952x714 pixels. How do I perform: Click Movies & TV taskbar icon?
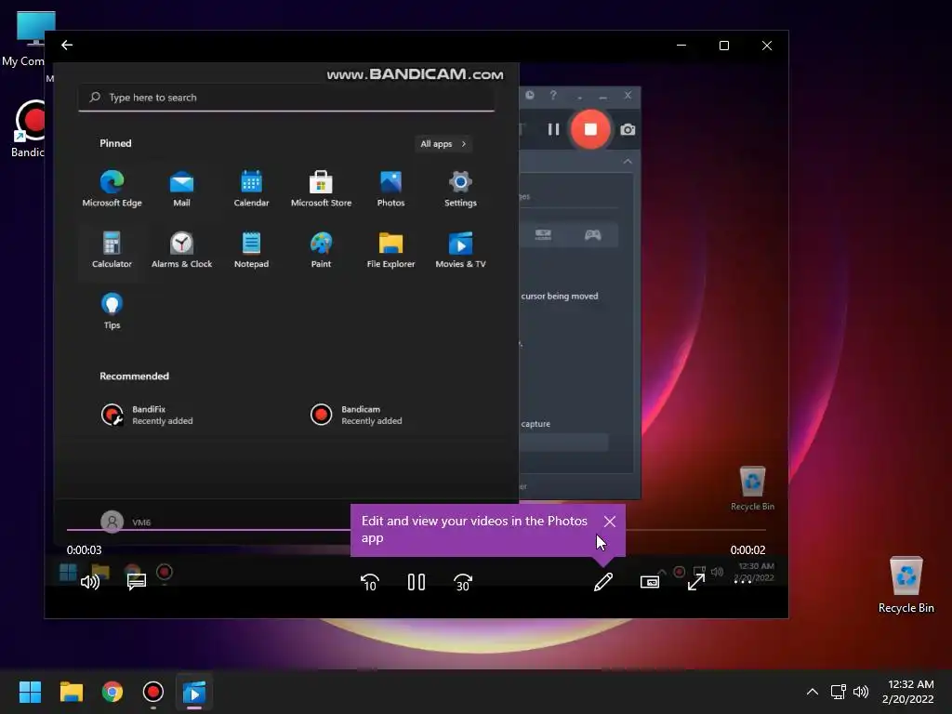[x=194, y=692]
